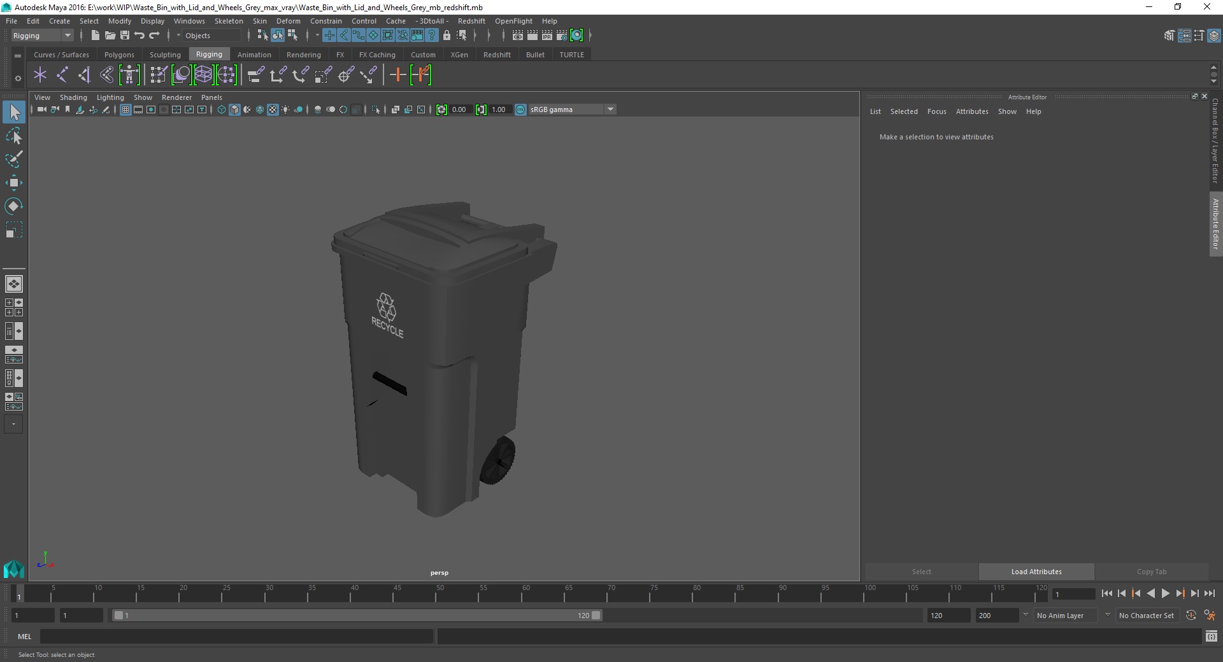Apply the Parent constraint shelf icon
1223x662 pixels.
click(255, 75)
